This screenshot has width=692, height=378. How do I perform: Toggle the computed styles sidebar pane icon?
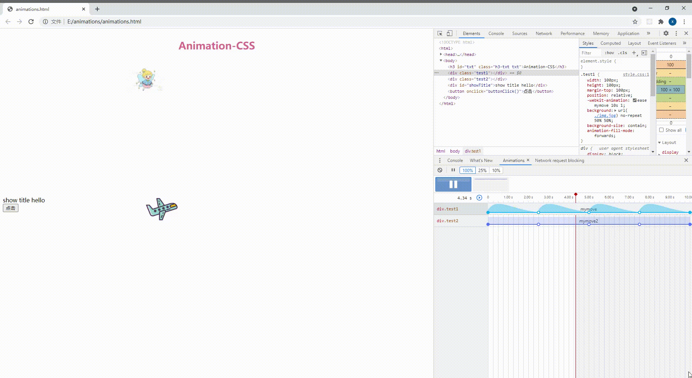644,53
